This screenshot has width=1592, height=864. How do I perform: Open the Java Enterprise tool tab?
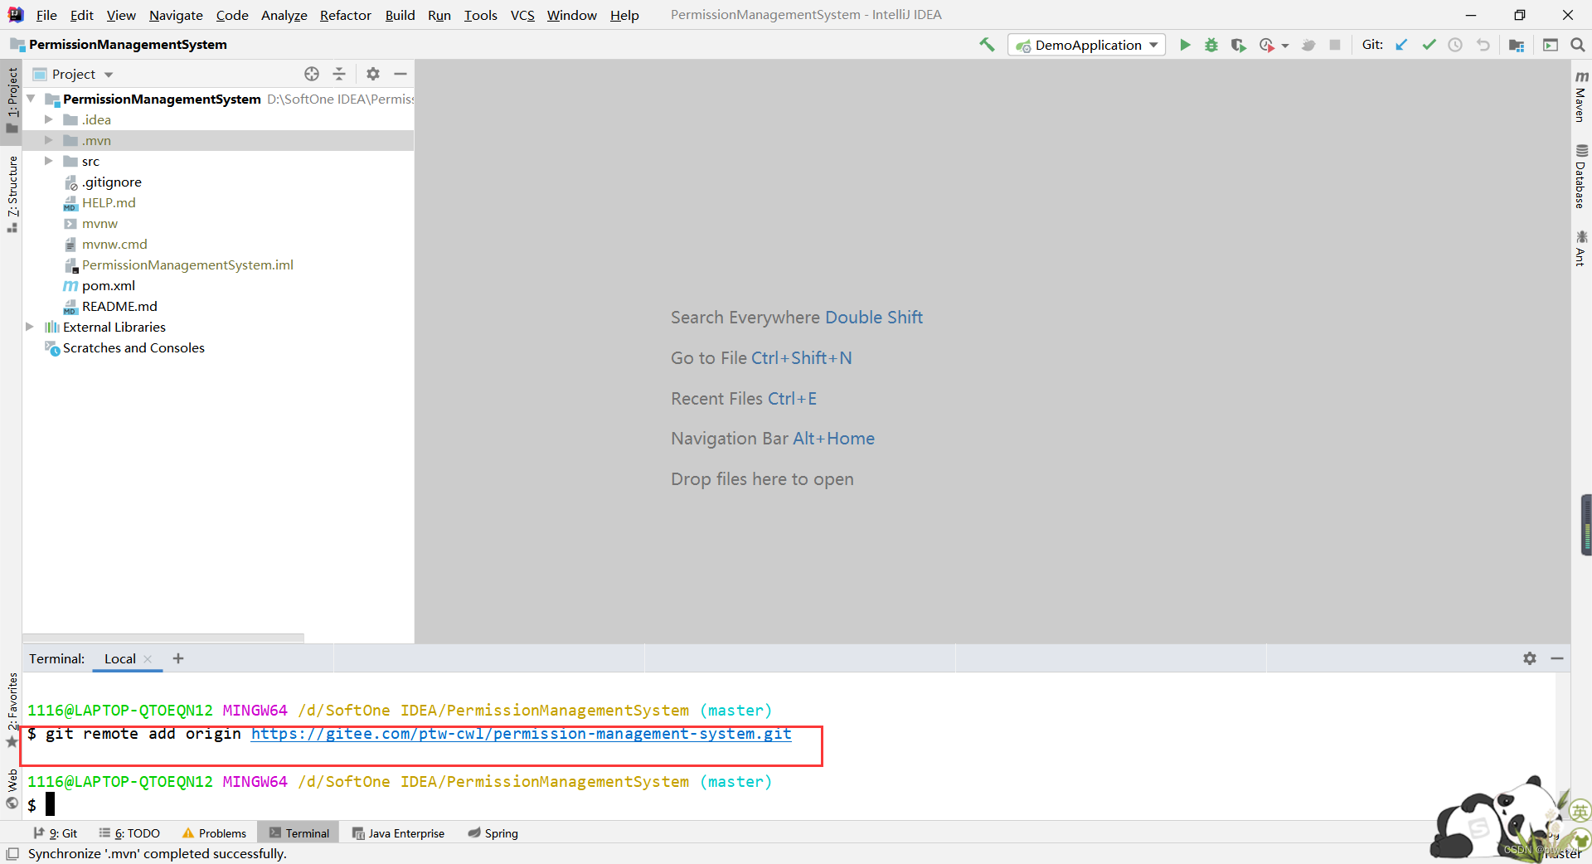tap(398, 833)
